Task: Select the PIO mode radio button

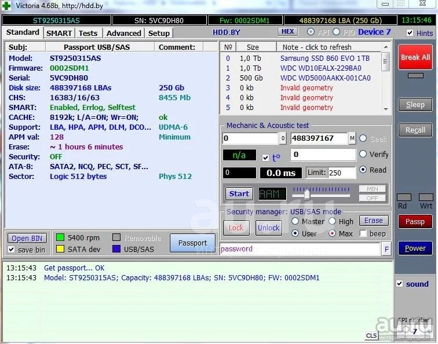Action: pos(336,32)
